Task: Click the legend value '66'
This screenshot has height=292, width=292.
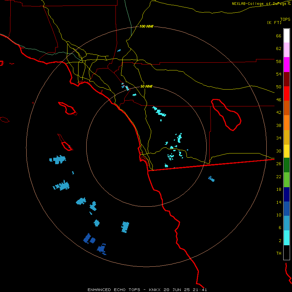Action: [x=279, y=36]
